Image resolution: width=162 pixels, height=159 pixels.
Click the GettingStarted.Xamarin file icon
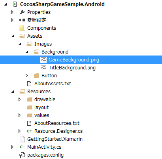(x=22, y=139)
